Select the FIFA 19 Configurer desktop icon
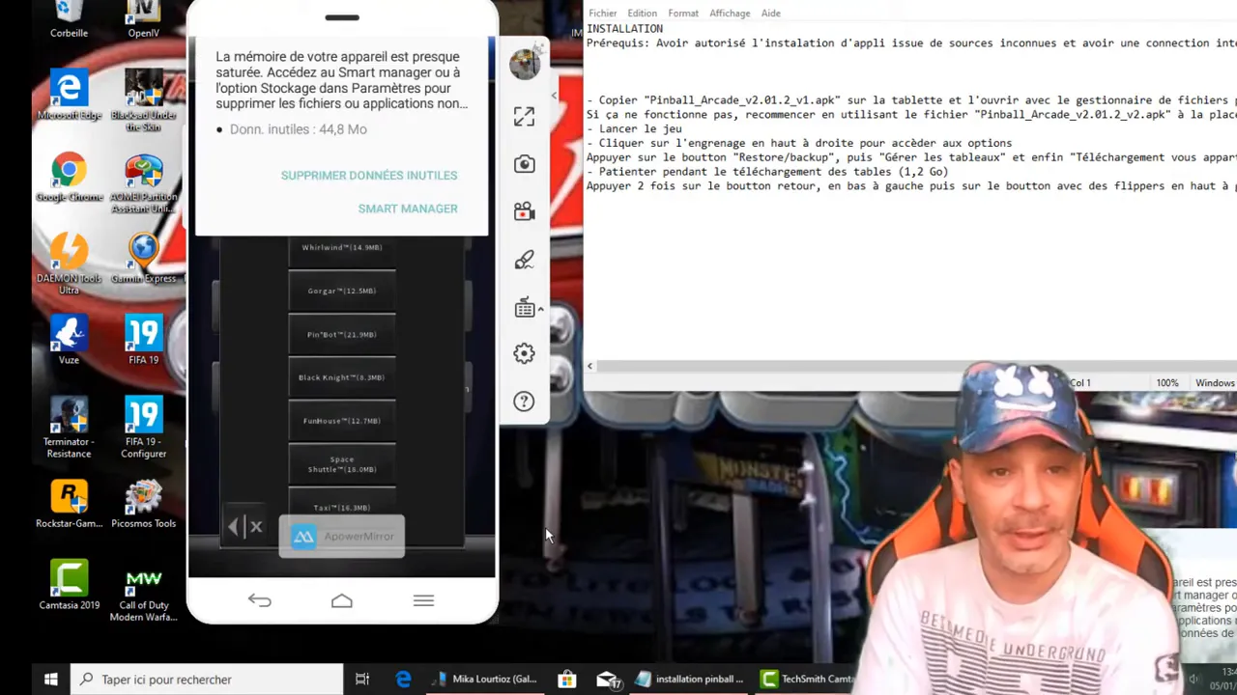This screenshot has height=695, width=1237. click(x=143, y=429)
